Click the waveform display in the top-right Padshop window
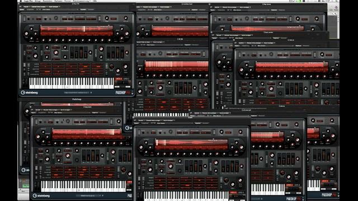Viewport: 358px width, 201px height. (267, 28)
